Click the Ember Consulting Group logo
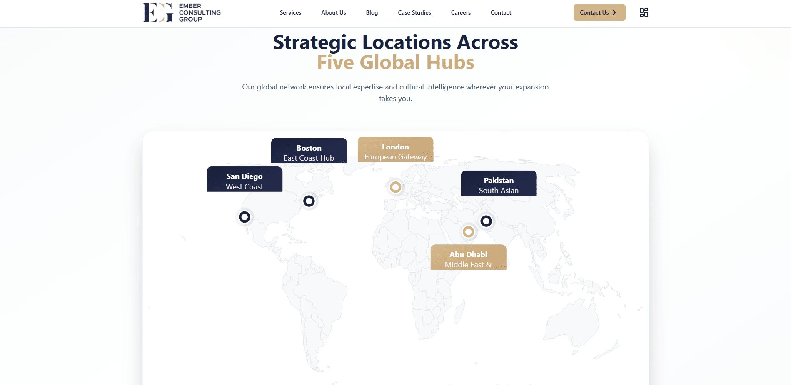This screenshot has height=385, width=791. tap(182, 12)
